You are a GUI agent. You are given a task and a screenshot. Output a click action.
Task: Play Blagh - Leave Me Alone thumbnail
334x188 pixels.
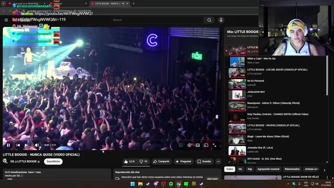pyautogui.click(x=237, y=140)
